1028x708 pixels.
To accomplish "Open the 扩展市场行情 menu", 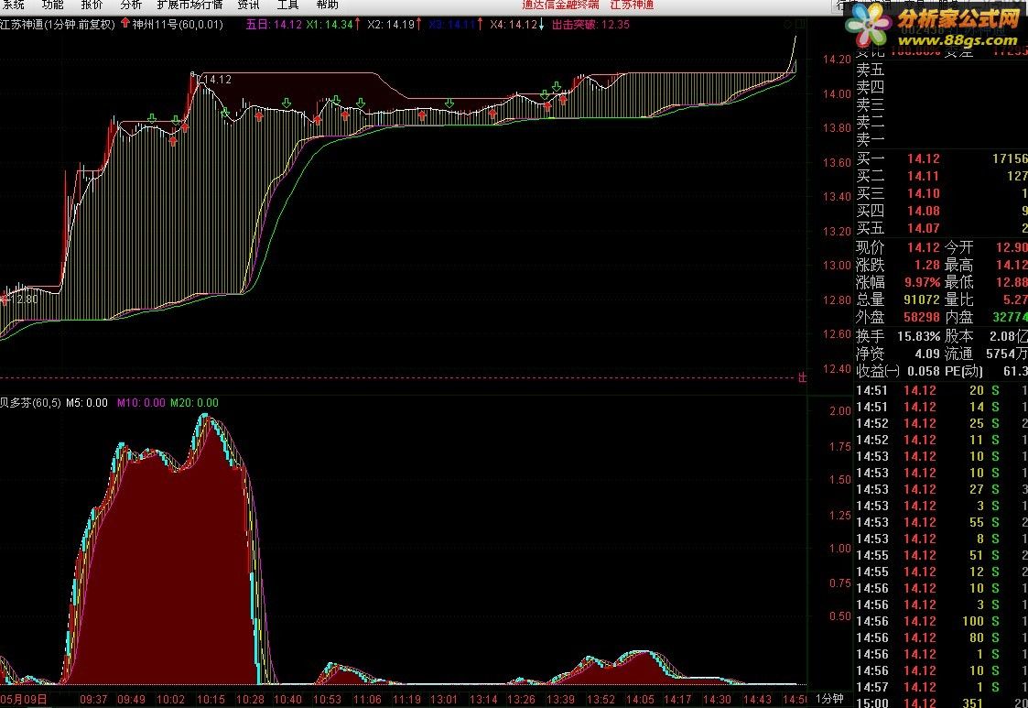I will (189, 5).
